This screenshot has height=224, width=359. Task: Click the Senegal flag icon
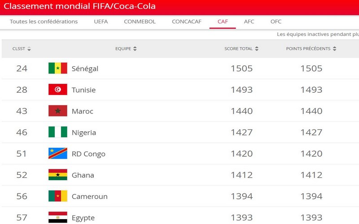pyautogui.click(x=58, y=69)
